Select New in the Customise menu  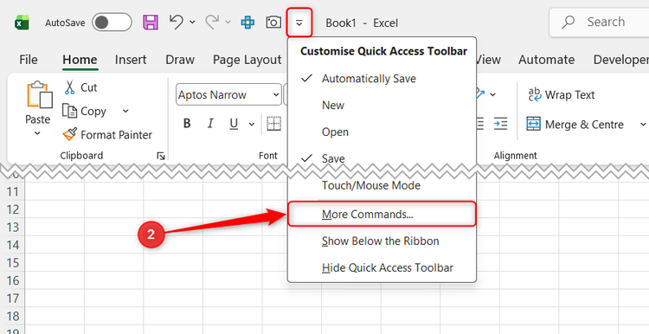(382, 105)
